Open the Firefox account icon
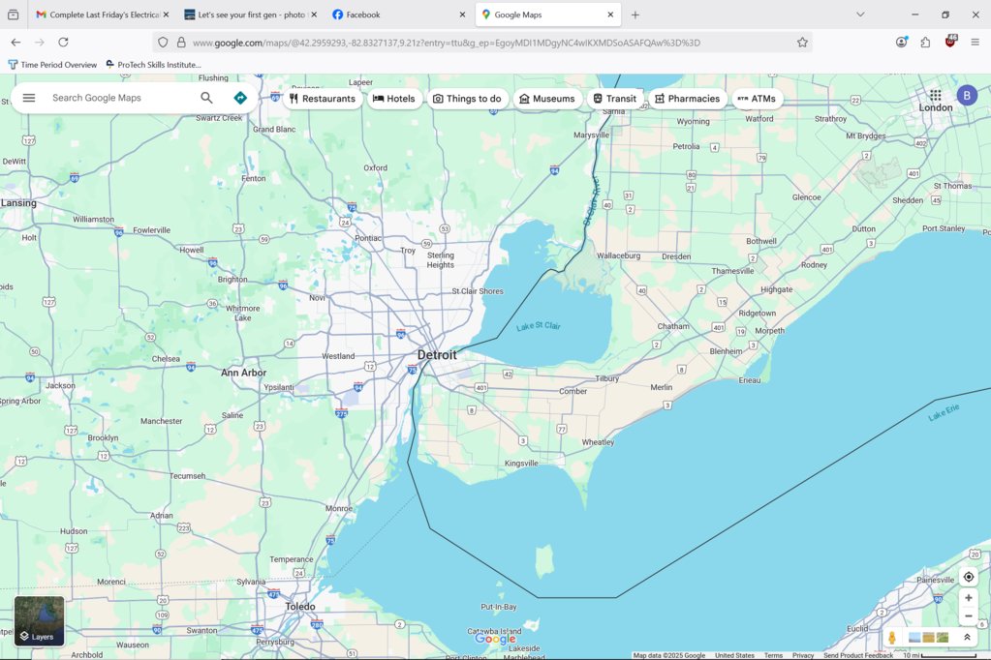This screenshot has width=991, height=660. [901, 43]
